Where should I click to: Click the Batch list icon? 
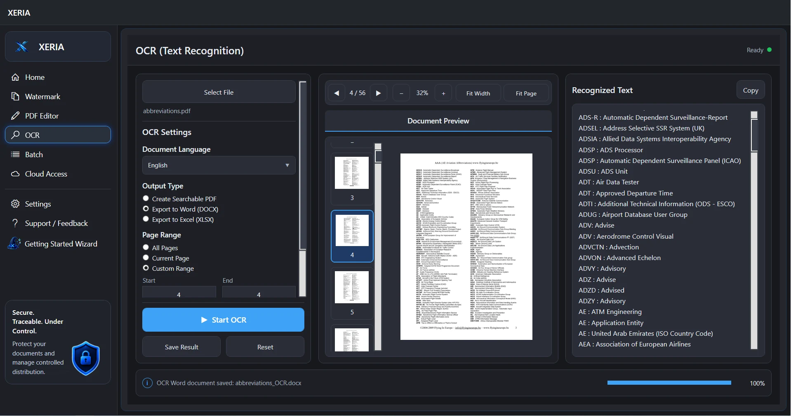(15, 154)
